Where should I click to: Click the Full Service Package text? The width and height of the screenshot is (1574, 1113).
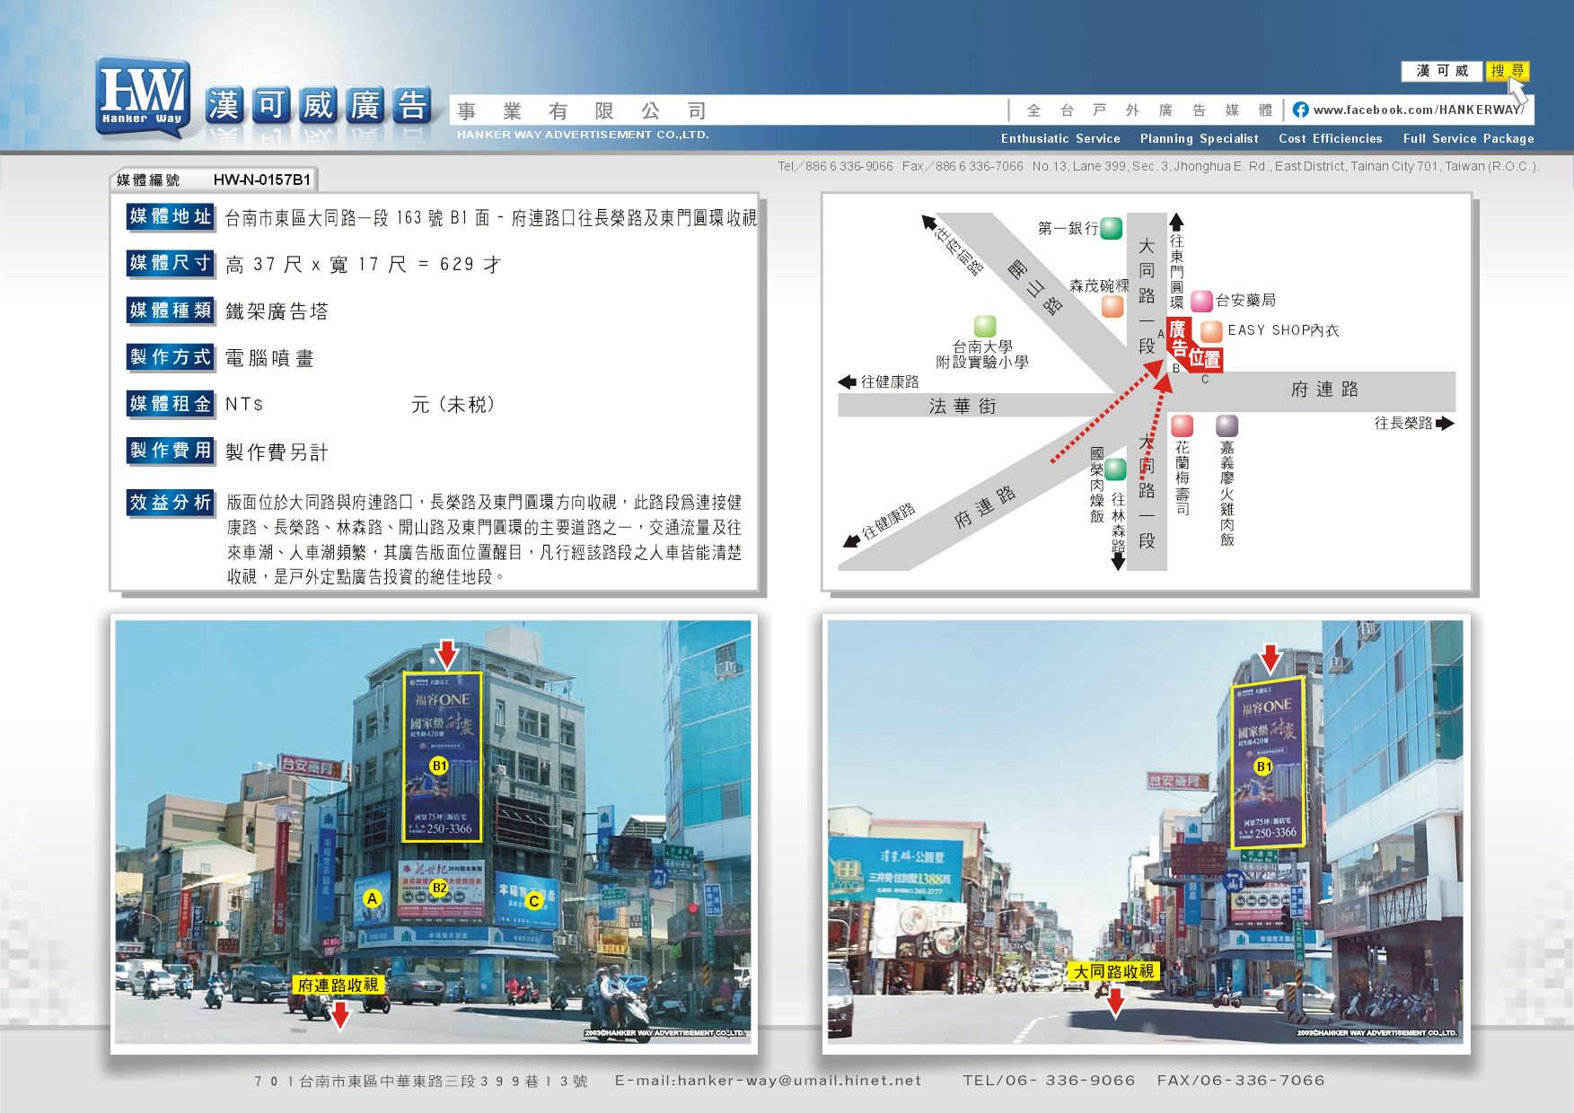tap(1468, 138)
